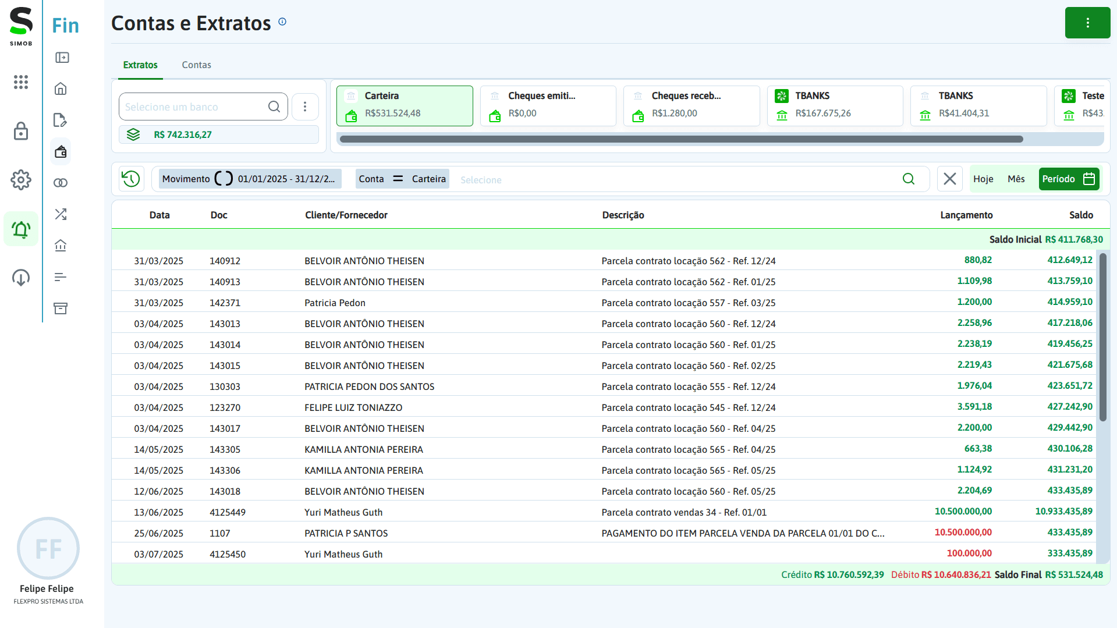This screenshot has height=628, width=1117.
Task: Activate the Período date range button
Action: (1069, 179)
